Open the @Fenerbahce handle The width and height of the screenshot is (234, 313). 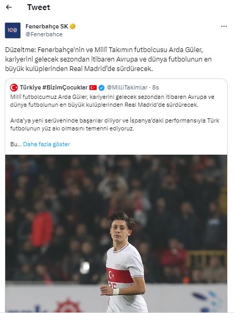tap(44, 34)
